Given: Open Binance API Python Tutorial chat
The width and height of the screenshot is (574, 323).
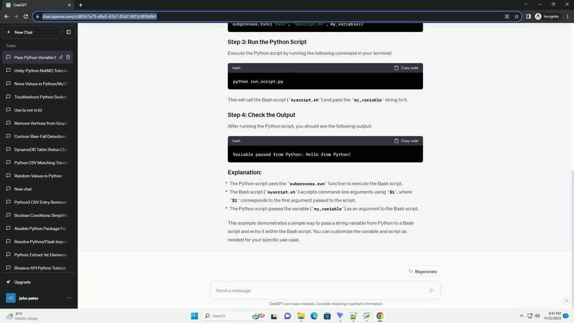Looking at the screenshot, I should point(38,268).
